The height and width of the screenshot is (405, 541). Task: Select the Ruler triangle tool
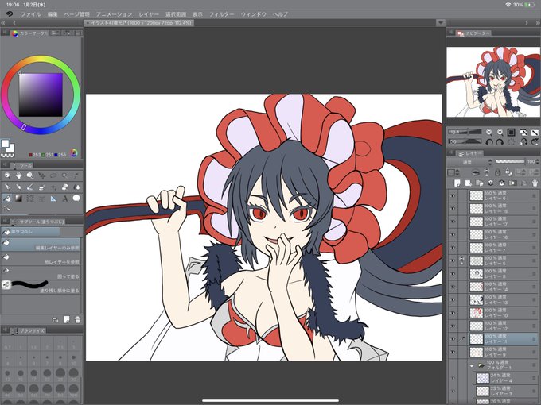click(53, 199)
